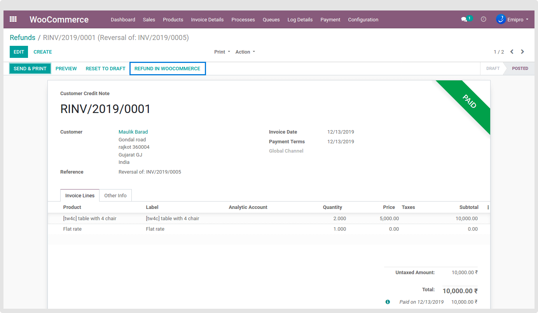
Task: Switch to the Other Info tab
Action: (x=115, y=195)
